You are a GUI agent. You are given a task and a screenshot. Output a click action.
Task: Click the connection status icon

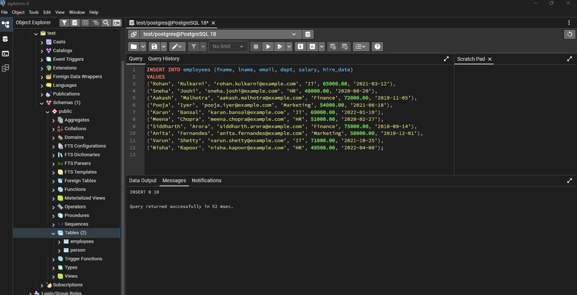click(x=134, y=34)
